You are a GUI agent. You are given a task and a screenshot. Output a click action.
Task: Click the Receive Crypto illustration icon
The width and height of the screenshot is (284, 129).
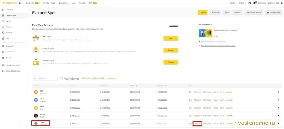(36, 62)
